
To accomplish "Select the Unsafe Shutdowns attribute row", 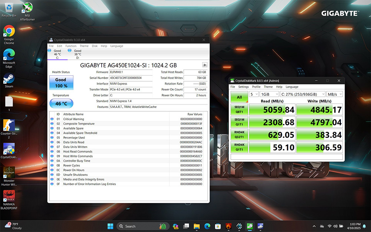I will tap(127, 175).
